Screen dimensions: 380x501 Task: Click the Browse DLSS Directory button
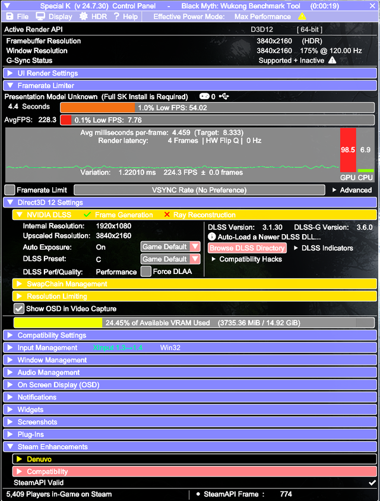coord(247,248)
